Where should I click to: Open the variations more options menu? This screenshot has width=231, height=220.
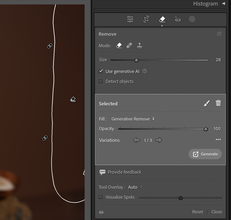coord(218,139)
